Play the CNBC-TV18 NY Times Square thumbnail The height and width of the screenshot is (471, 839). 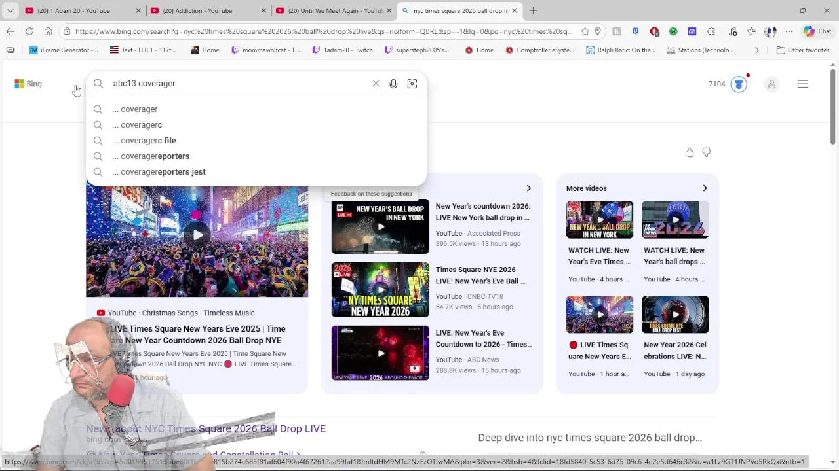pos(380,290)
